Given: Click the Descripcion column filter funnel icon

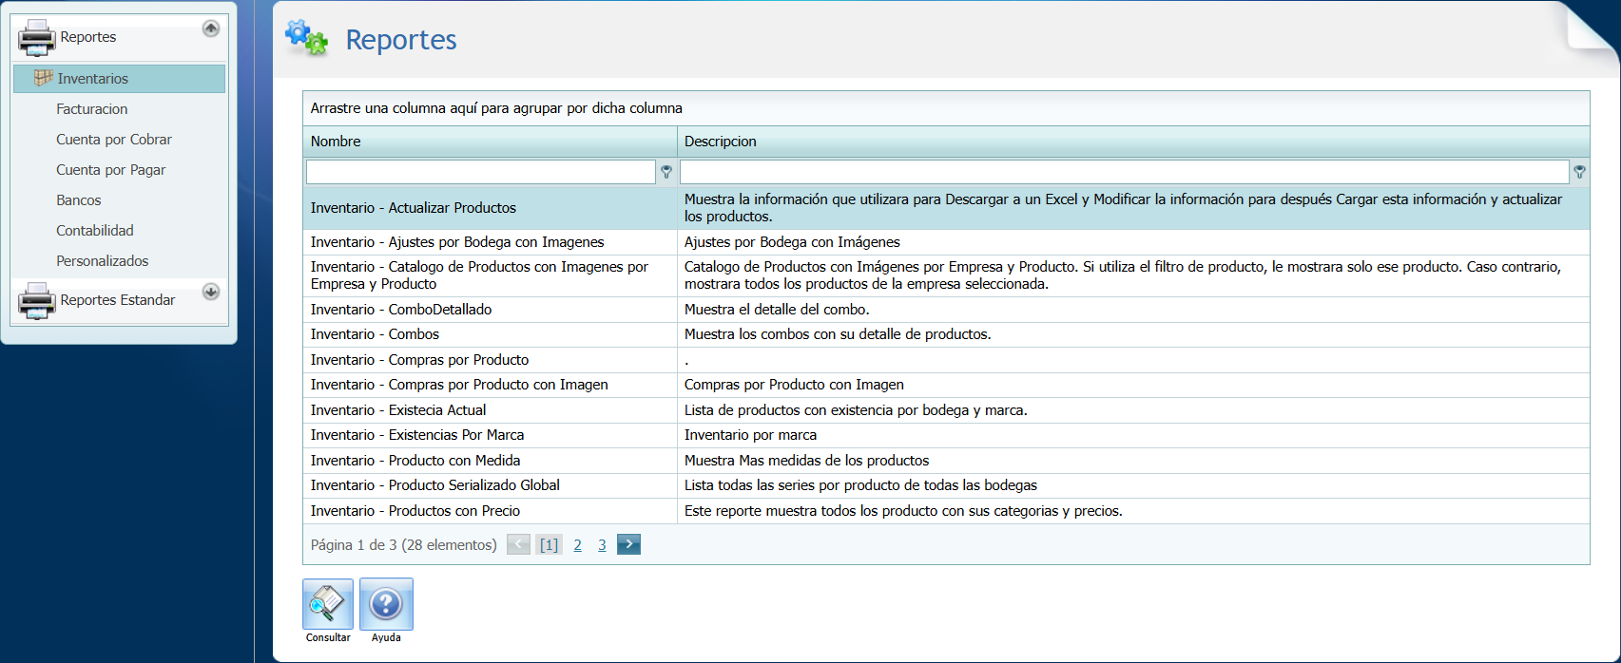Looking at the screenshot, I should pyautogui.click(x=1579, y=172).
